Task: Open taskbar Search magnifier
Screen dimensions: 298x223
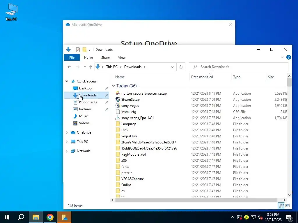Action: 21,217
